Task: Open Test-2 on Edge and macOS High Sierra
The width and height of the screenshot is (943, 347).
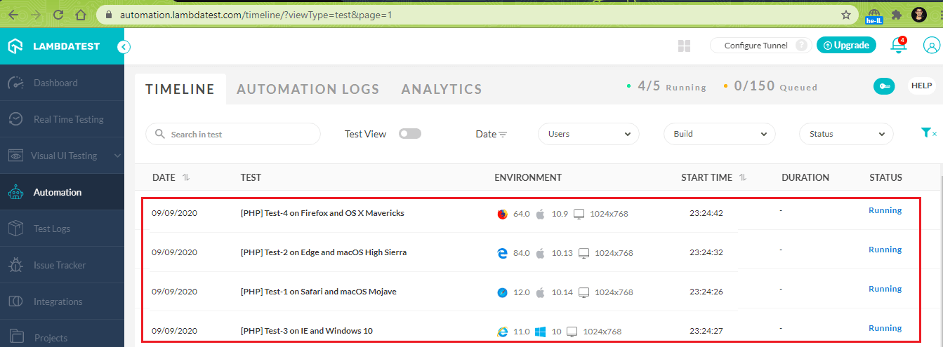Action: (324, 252)
